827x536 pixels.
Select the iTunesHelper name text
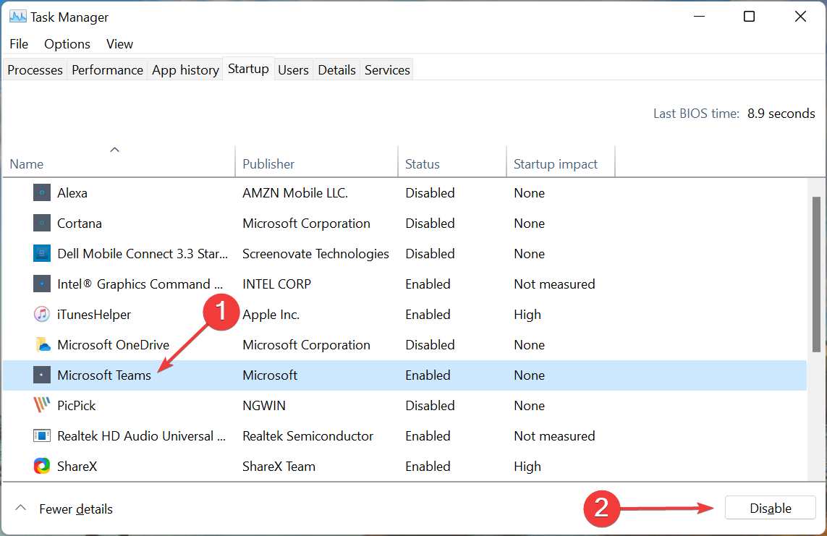pyautogui.click(x=94, y=315)
